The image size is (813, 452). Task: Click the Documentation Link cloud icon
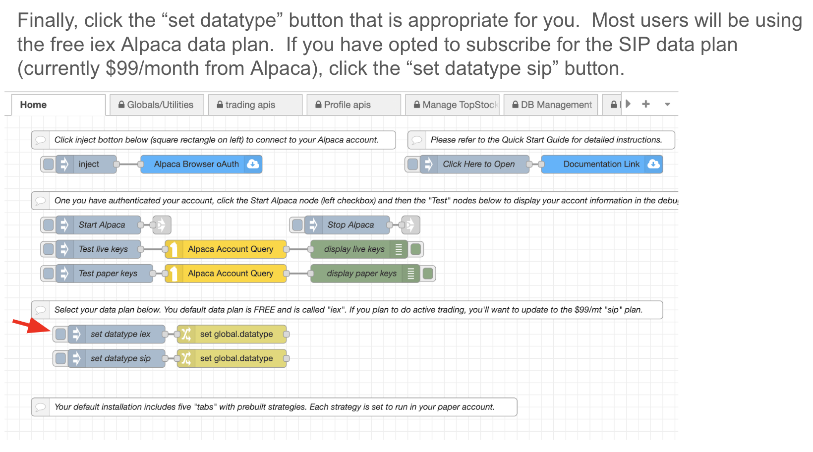tap(653, 164)
